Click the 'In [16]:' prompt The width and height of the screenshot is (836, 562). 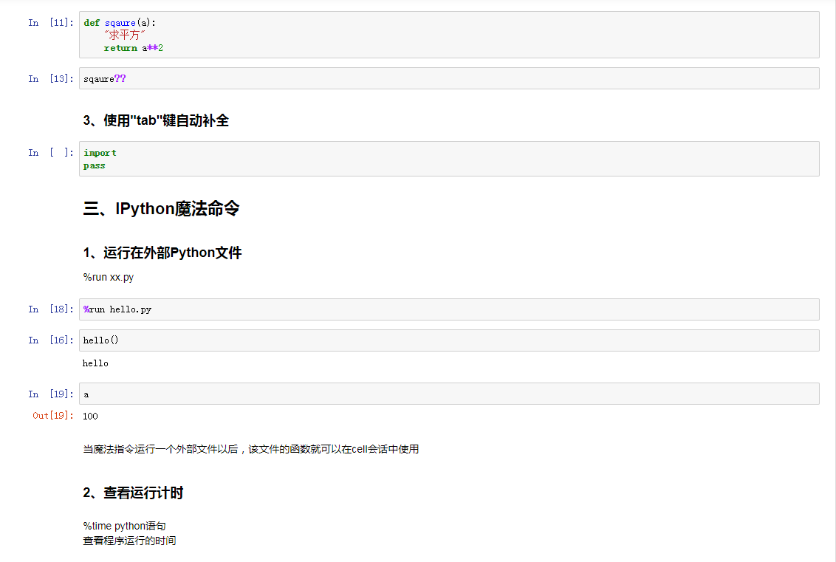click(x=51, y=340)
